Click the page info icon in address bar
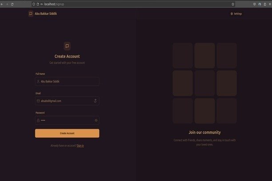This screenshot has width=272, height=181. click(x=38, y=4)
